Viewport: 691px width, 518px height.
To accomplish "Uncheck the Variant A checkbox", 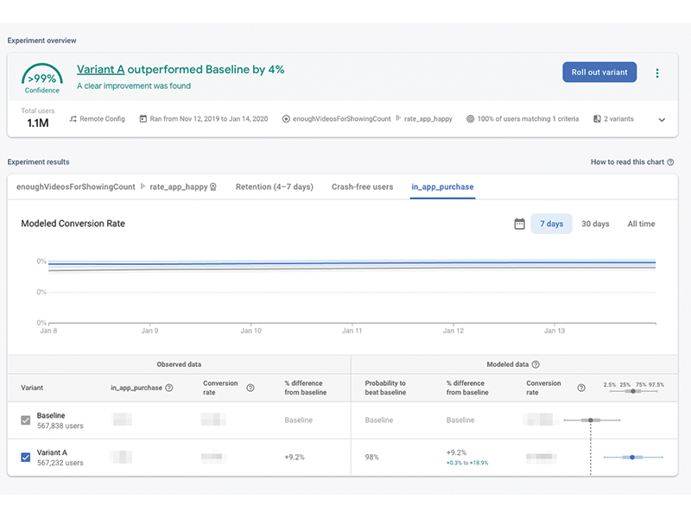I will point(26,458).
